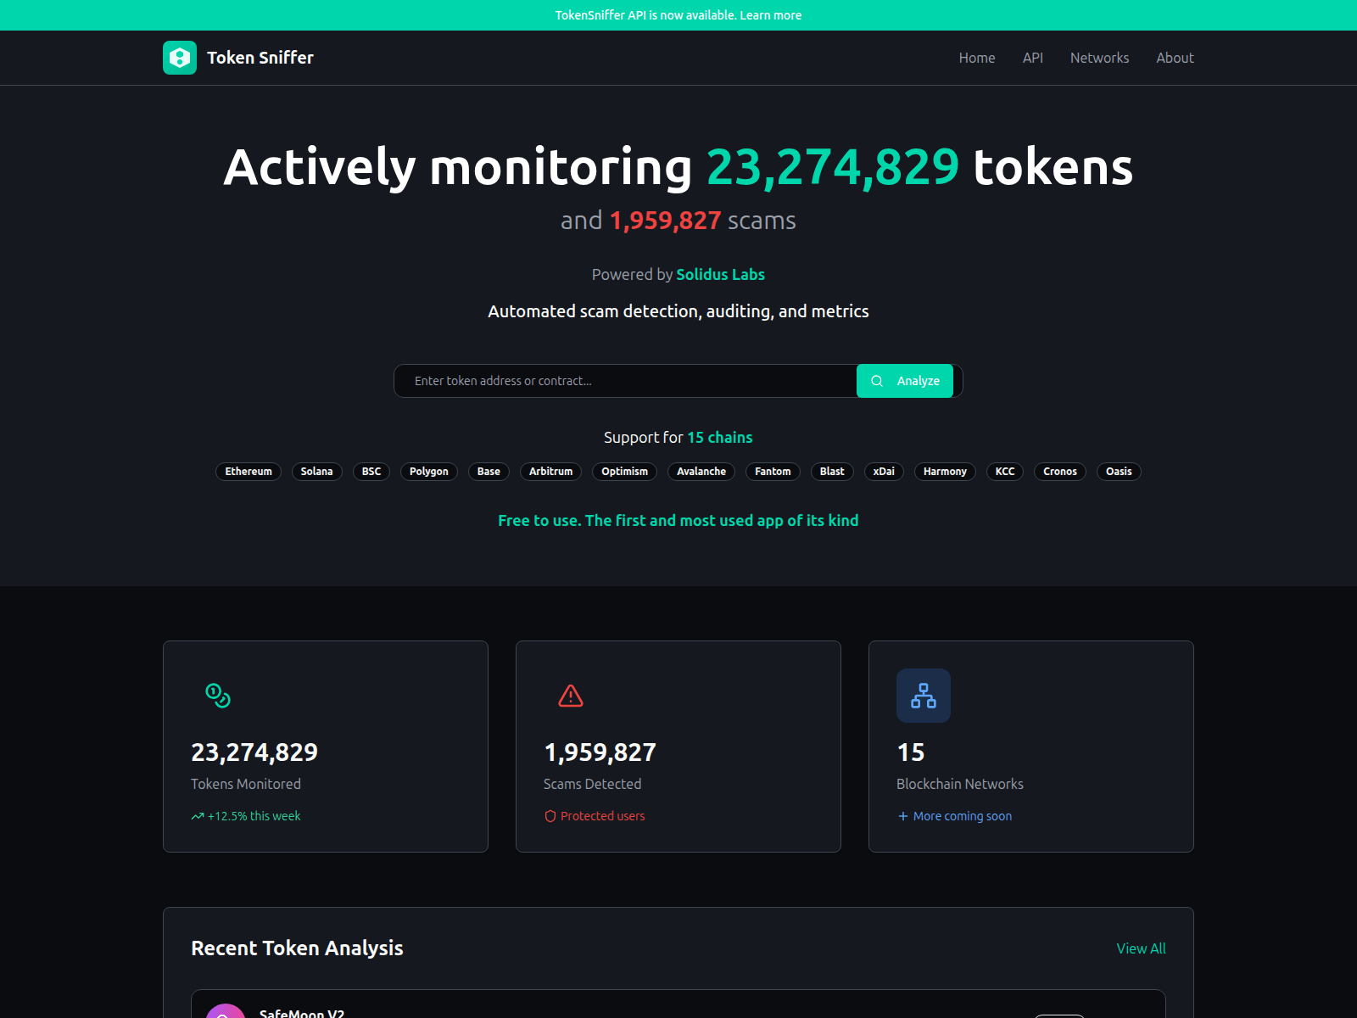This screenshot has width=1357, height=1018.
Task: Select the Polygon chain badge
Action: coord(429,472)
